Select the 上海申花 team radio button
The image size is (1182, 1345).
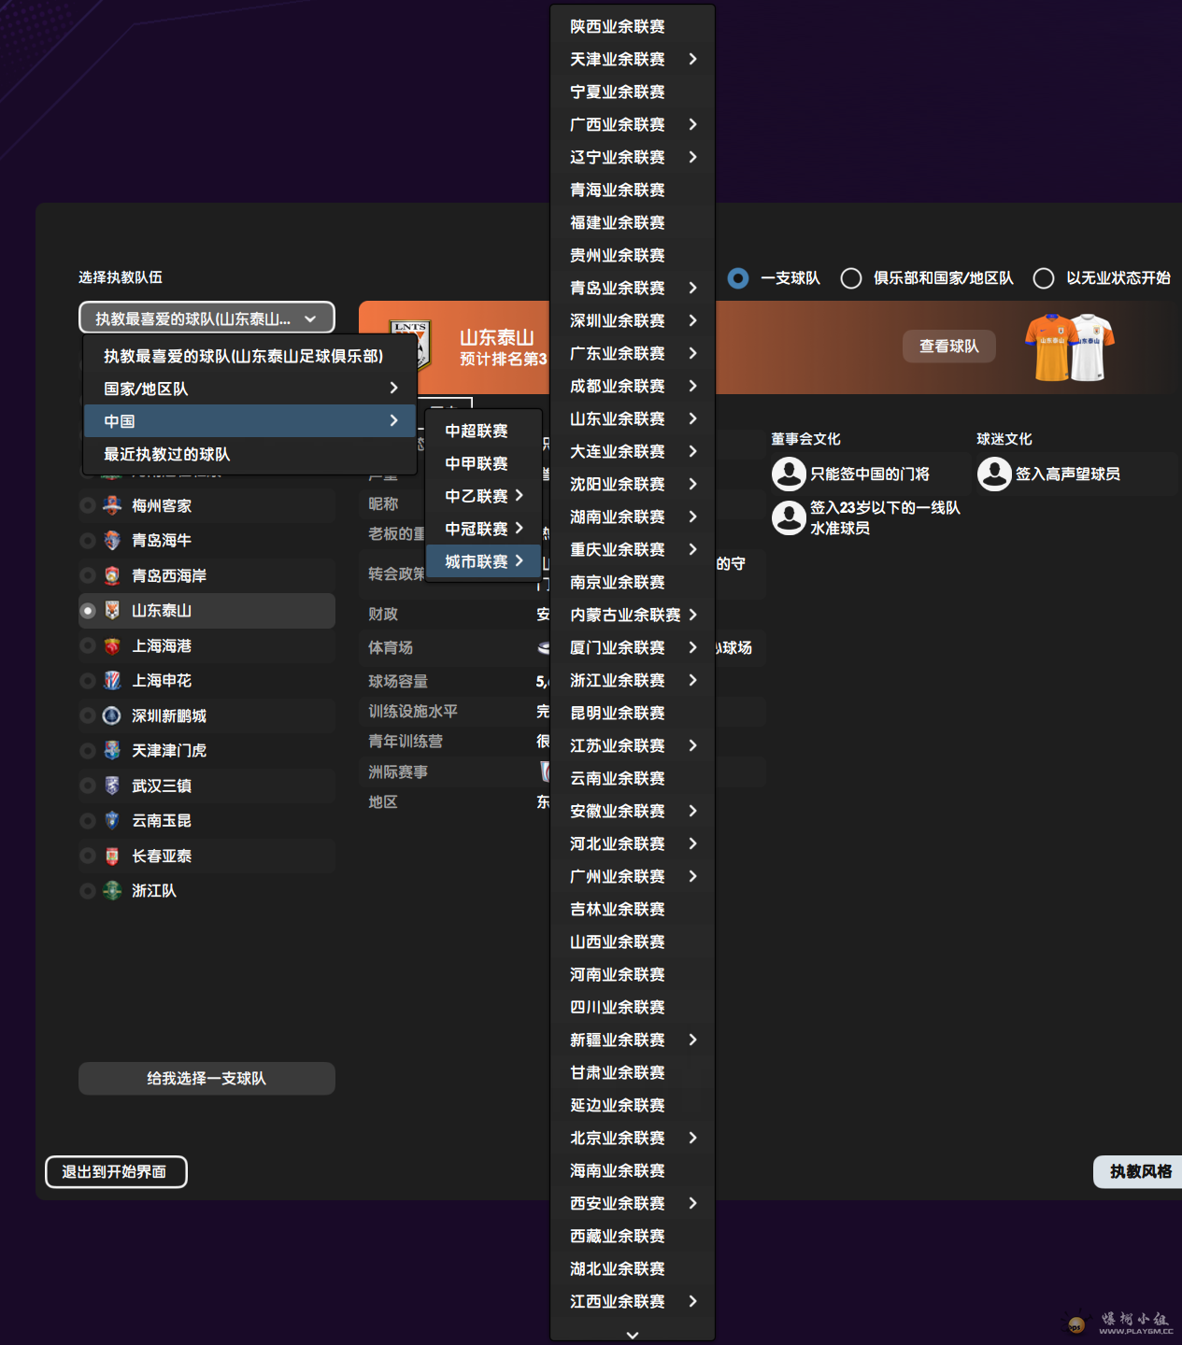coord(88,680)
